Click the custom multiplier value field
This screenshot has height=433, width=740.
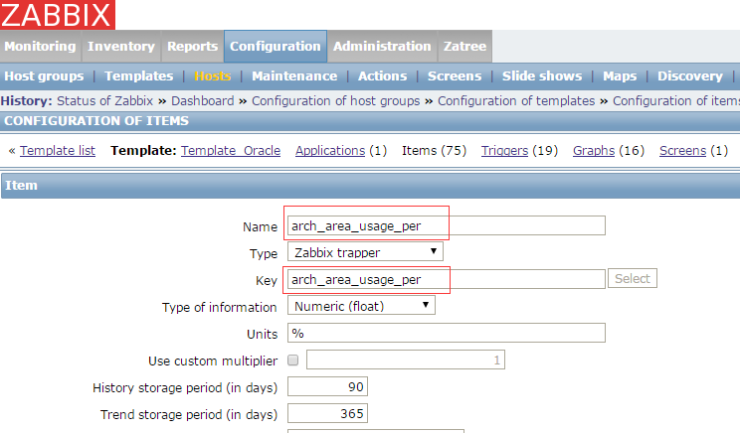[x=406, y=360]
